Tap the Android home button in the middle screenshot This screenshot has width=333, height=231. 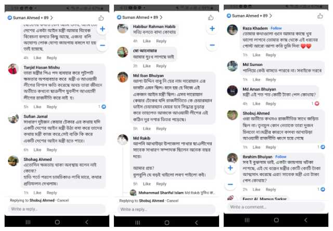tap(167, 223)
